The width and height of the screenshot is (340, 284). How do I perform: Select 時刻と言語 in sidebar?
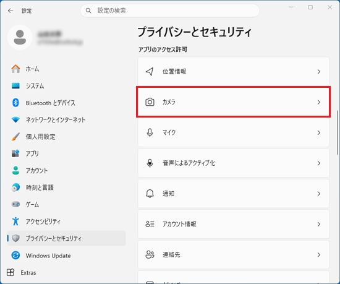pyautogui.click(x=40, y=187)
